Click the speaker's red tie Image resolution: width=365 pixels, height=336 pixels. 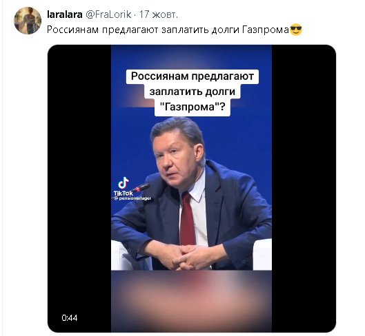click(x=188, y=218)
